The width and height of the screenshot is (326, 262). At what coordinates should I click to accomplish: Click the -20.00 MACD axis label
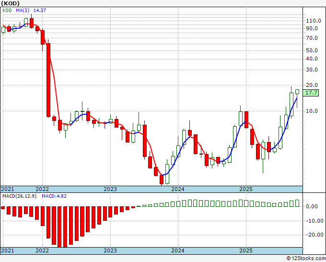point(314,235)
